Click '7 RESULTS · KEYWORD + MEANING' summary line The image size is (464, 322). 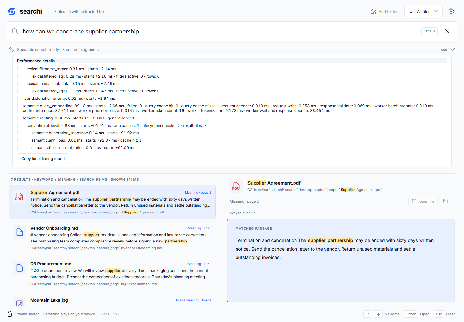click(x=75, y=180)
